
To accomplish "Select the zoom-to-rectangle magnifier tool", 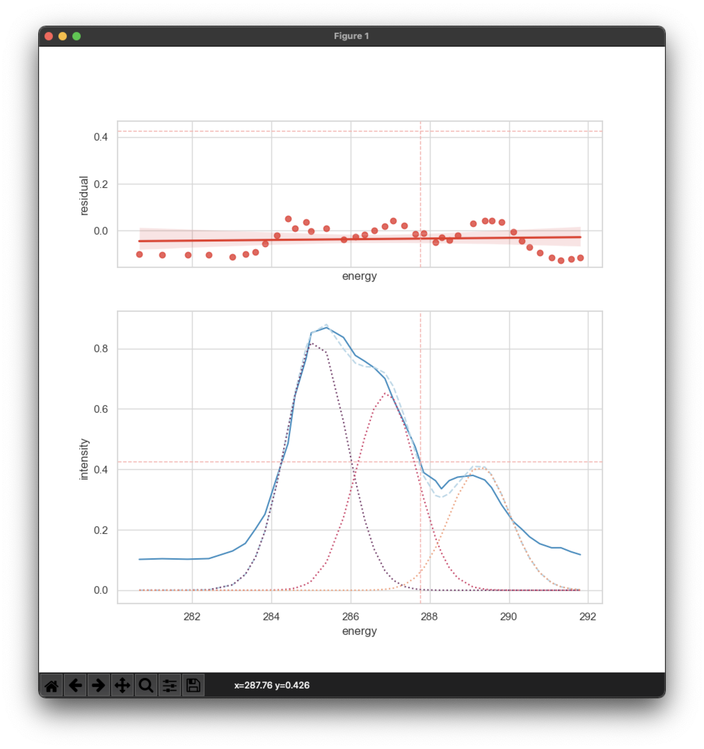I will click(146, 685).
